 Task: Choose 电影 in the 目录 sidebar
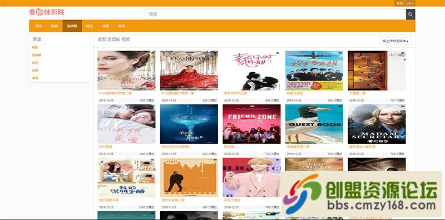click(35, 48)
